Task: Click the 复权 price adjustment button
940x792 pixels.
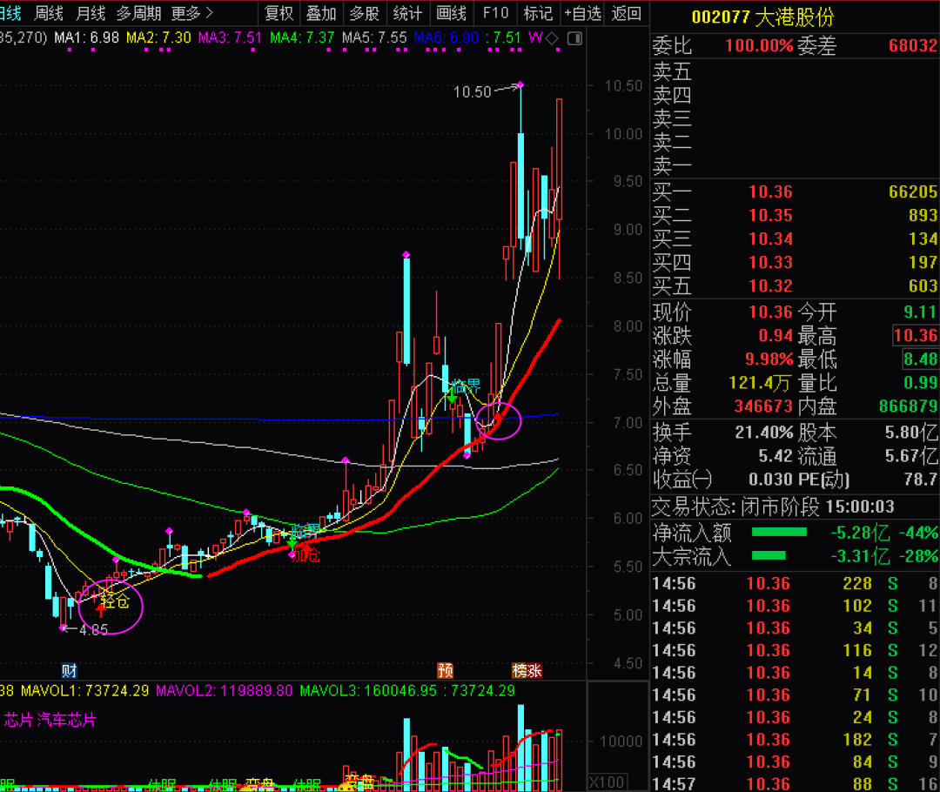Action: [x=279, y=13]
